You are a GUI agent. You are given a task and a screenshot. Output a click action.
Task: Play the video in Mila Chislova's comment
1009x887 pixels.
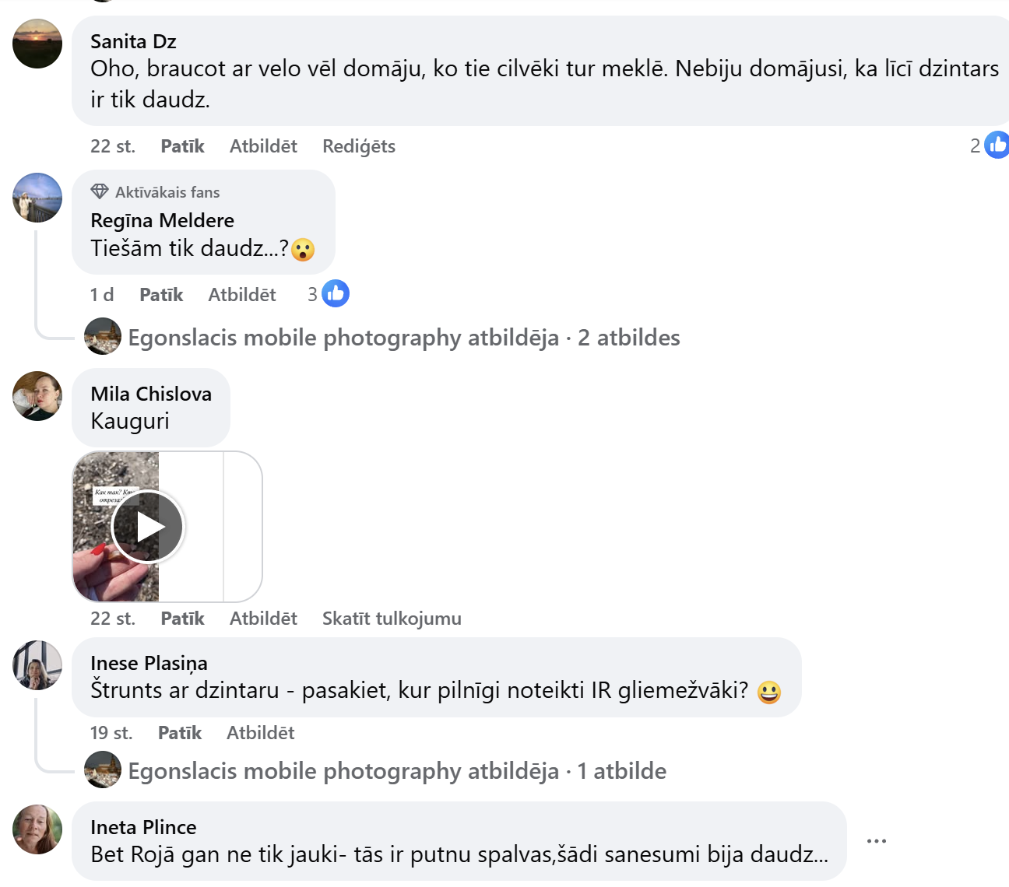pyautogui.click(x=148, y=527)
